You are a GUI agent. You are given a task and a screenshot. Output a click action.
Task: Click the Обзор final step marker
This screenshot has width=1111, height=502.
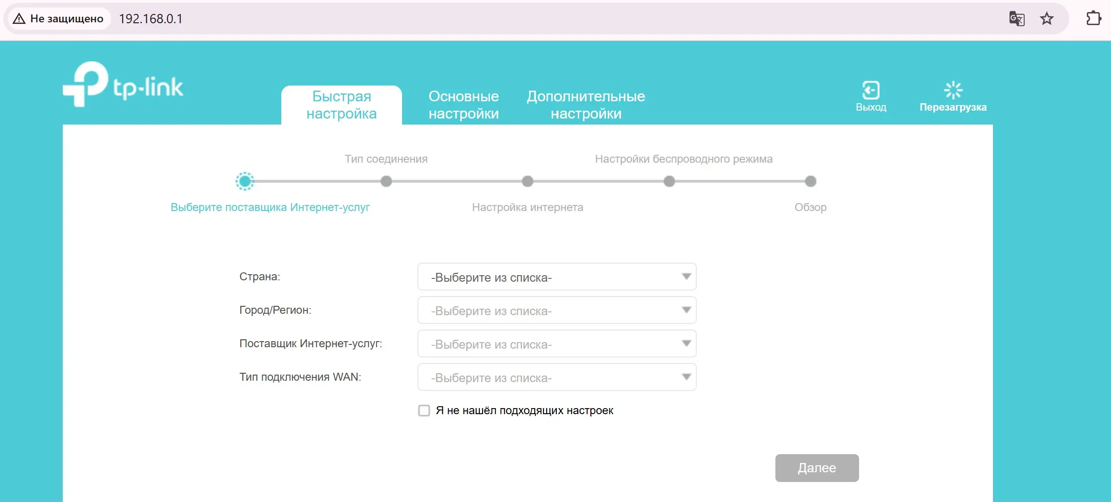[x=810, y=181]
